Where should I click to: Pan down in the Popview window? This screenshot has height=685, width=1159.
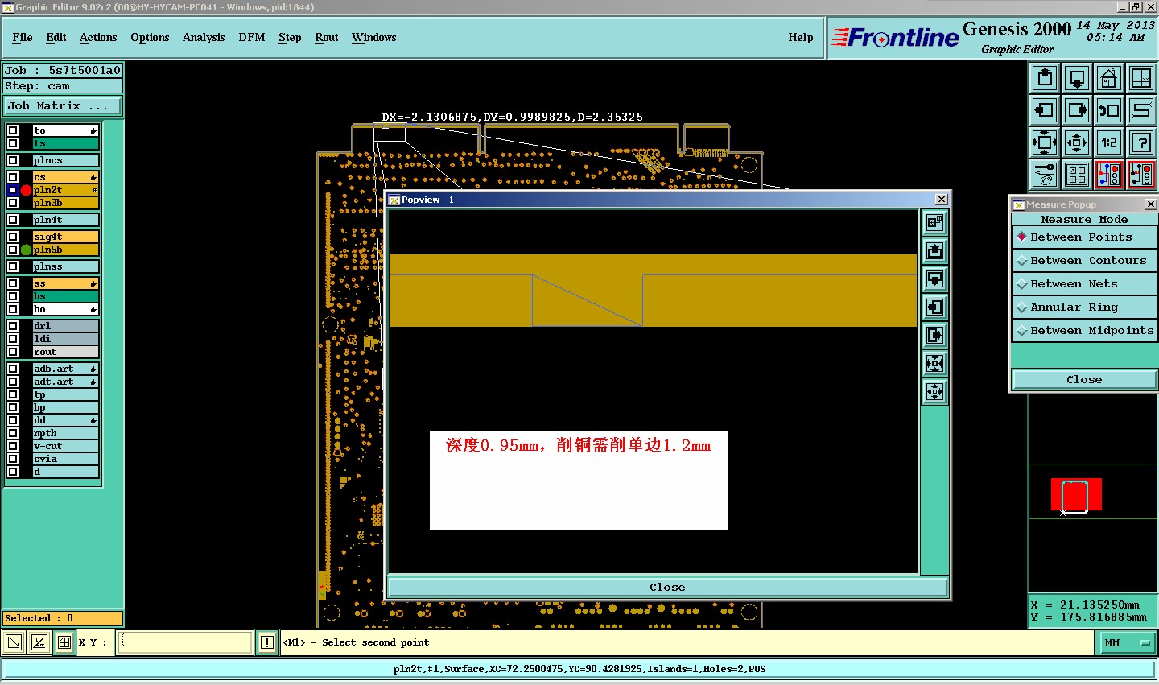(934, 279)
